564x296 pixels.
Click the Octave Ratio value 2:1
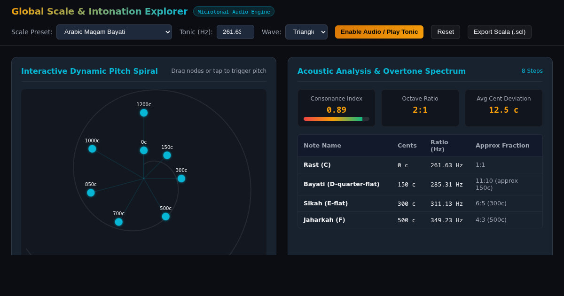click(x=420, y=110)
